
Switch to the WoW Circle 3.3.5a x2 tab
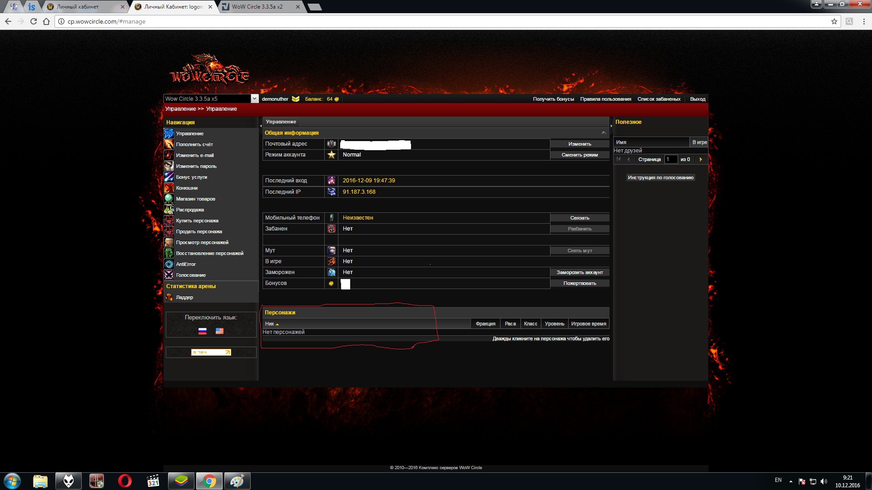(x=257, y=7)
